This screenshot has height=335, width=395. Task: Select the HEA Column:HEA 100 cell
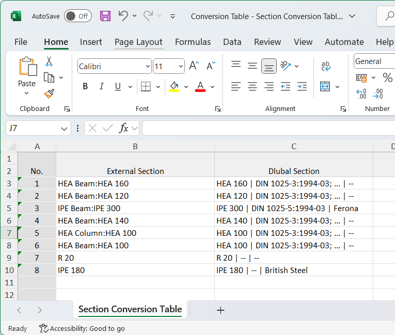point(135,233)
